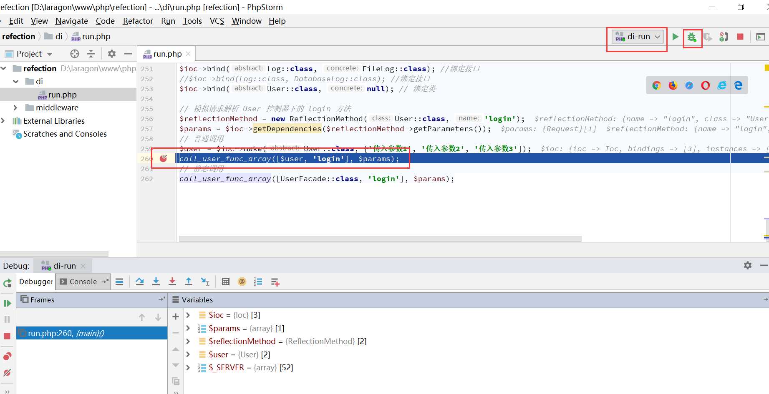Toggle show values addresses @ icon
This screenshot has width=769, height=394.
click(242, 282)
